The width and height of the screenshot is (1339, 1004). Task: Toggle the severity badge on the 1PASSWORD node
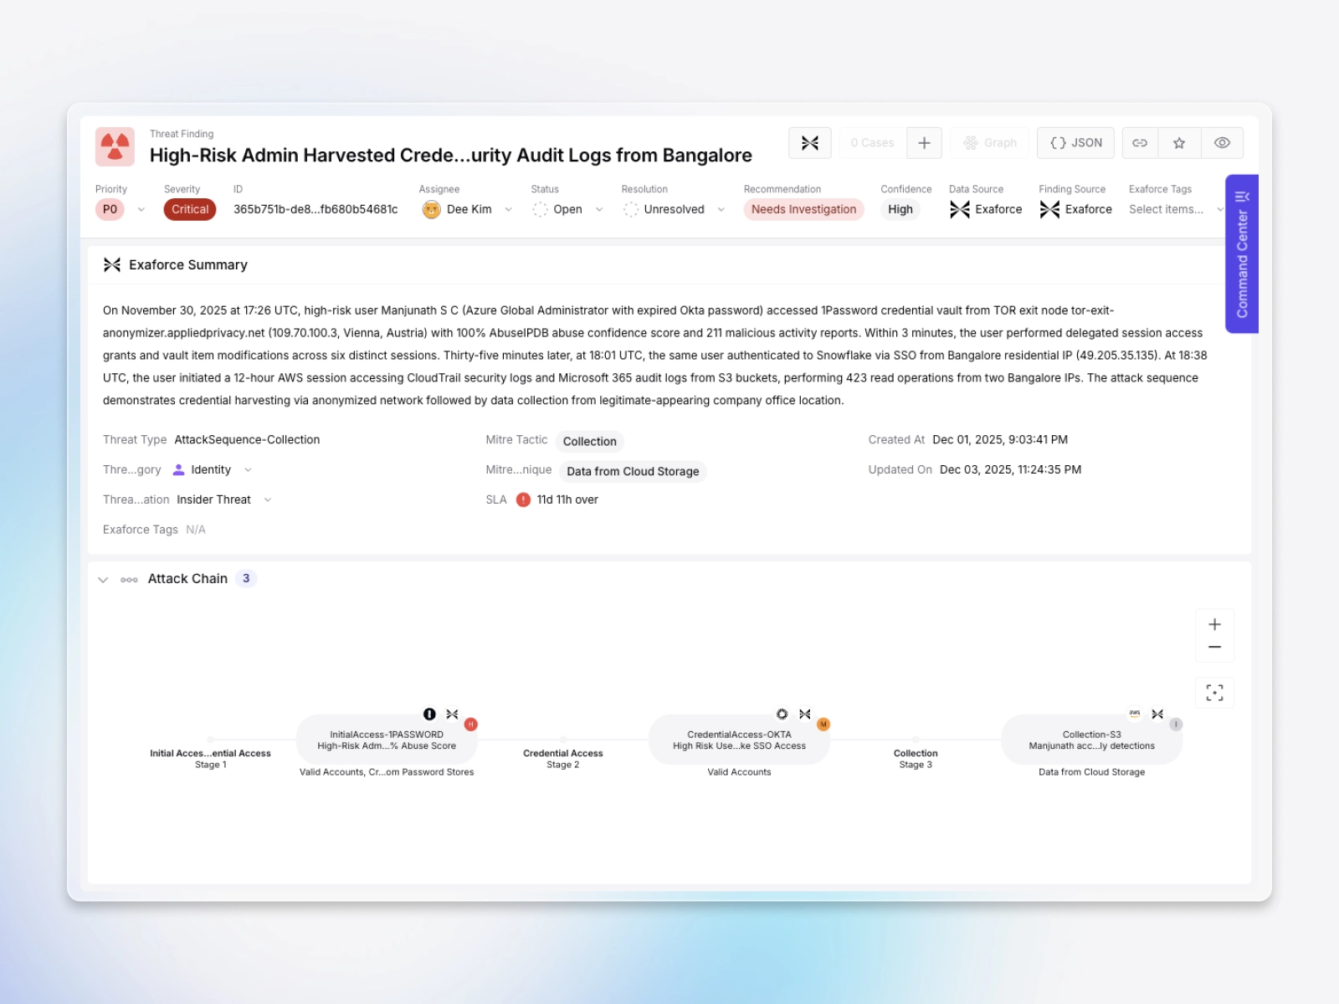(470, 724)
